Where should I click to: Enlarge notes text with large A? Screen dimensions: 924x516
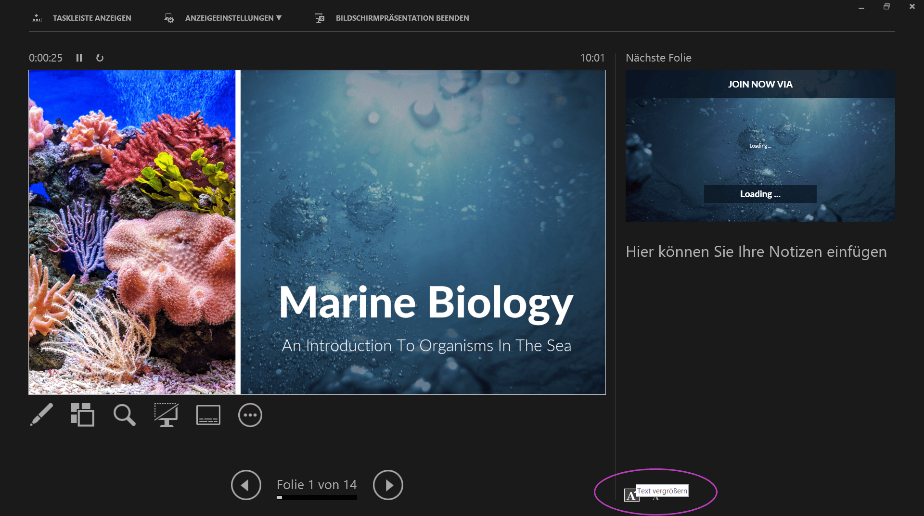pos(631,496)
